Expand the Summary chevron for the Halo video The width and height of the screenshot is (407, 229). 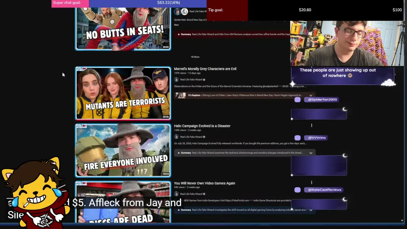pos(311,153)
